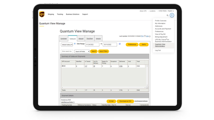Open Quantum View Administration menu entry
This screenshot has height=120, width=214.
160,45
